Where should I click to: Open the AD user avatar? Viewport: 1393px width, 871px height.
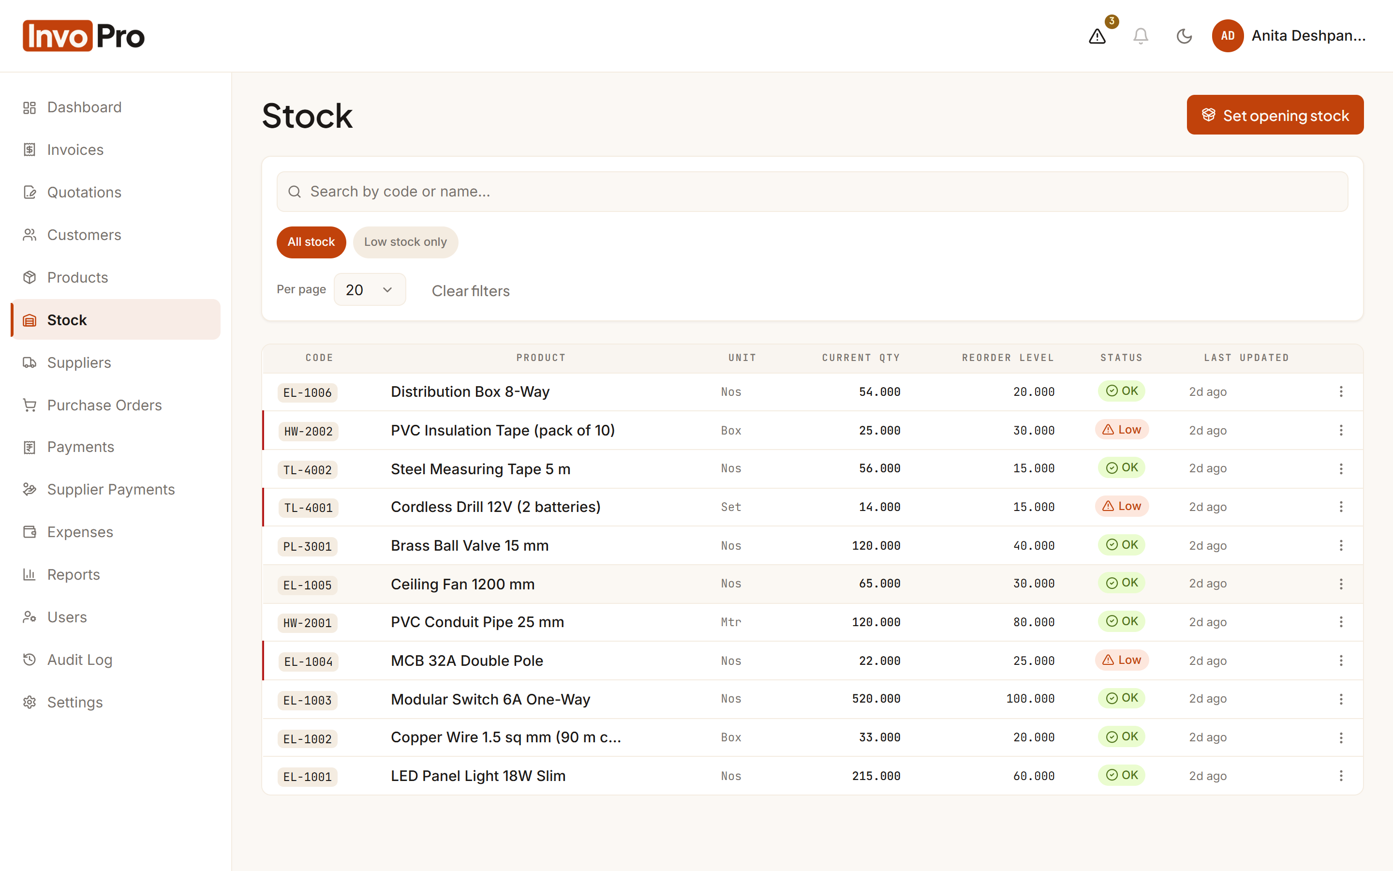(x=1227, y=36)
